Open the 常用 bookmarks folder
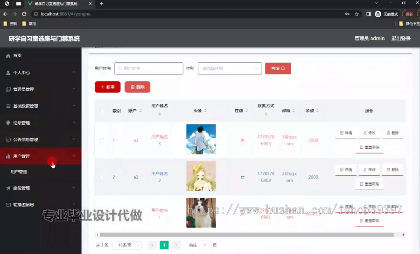The width and height of the screenshot is (420, 254). 29,24
